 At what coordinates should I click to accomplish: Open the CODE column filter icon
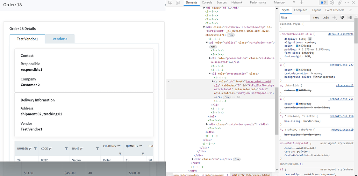[x=66, y=148]
